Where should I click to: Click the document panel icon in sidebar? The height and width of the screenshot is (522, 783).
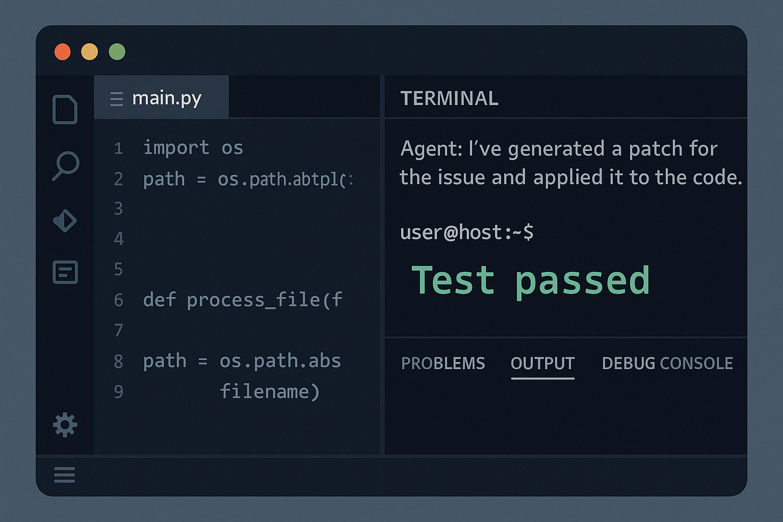click(x=65, y=272)
